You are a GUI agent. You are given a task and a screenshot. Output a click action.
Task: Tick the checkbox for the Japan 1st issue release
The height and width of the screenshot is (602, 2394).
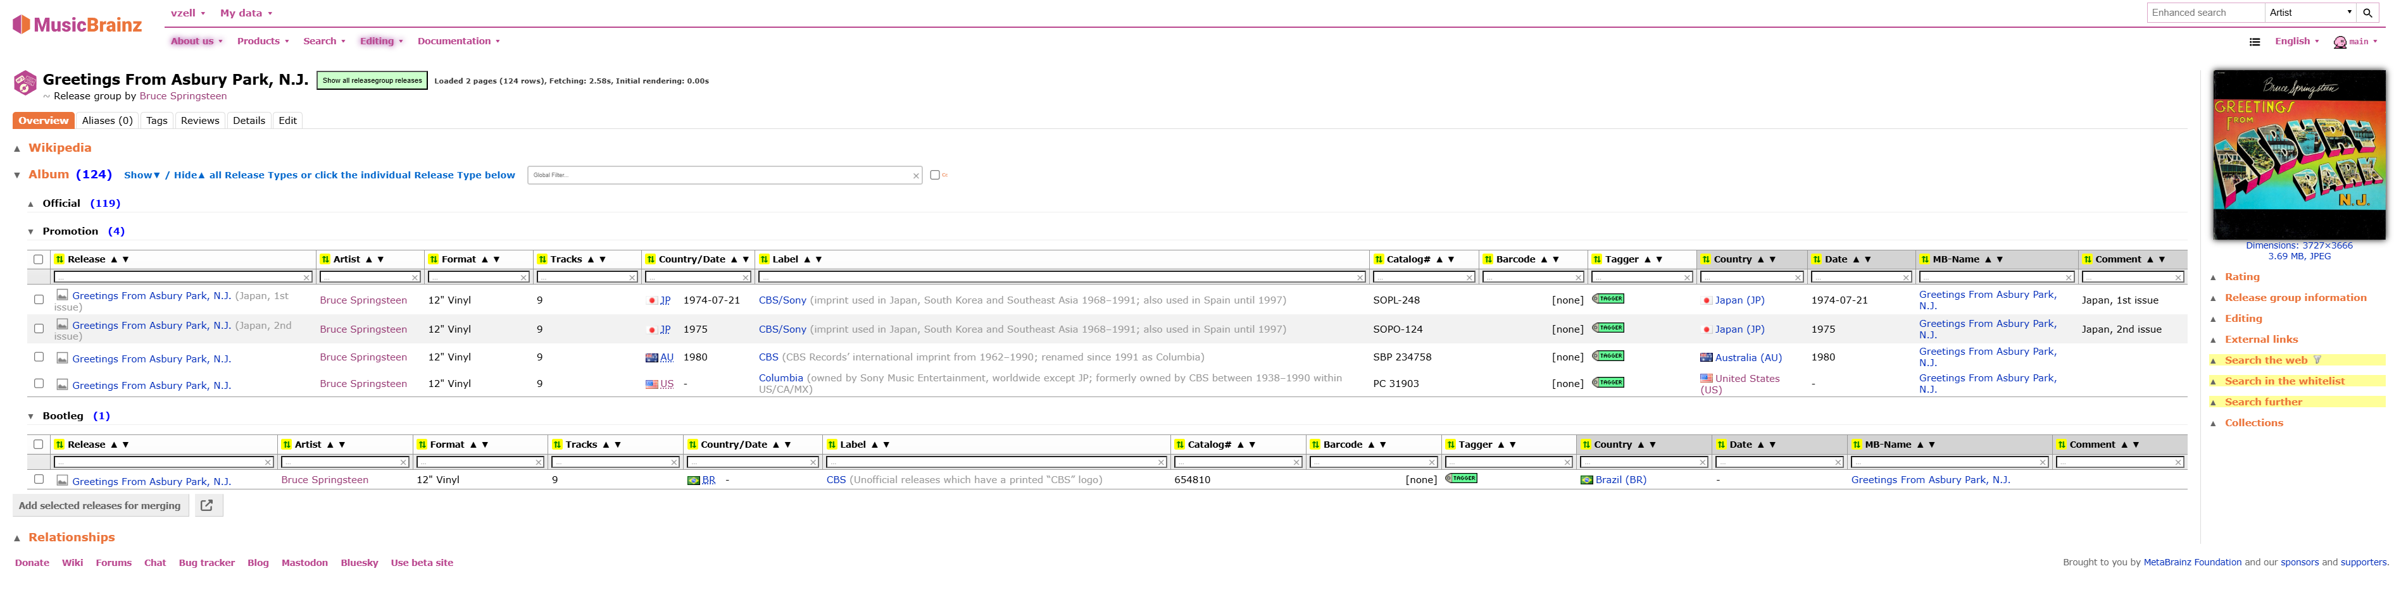[x=38, y=300]
